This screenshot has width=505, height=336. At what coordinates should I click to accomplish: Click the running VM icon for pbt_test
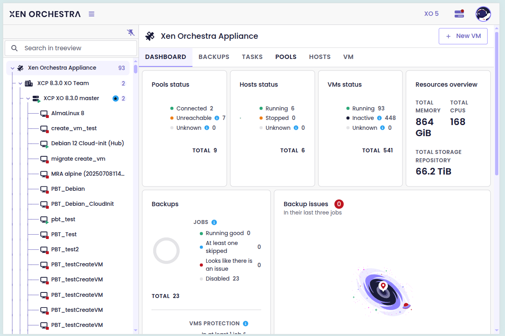(x=44, y=220)
